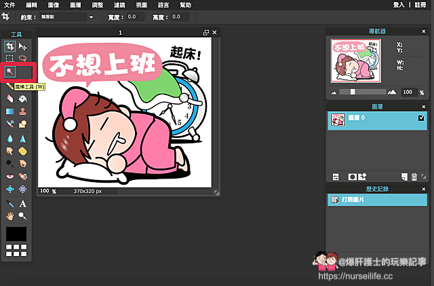Open the 調整 menu

coord(98,5)
